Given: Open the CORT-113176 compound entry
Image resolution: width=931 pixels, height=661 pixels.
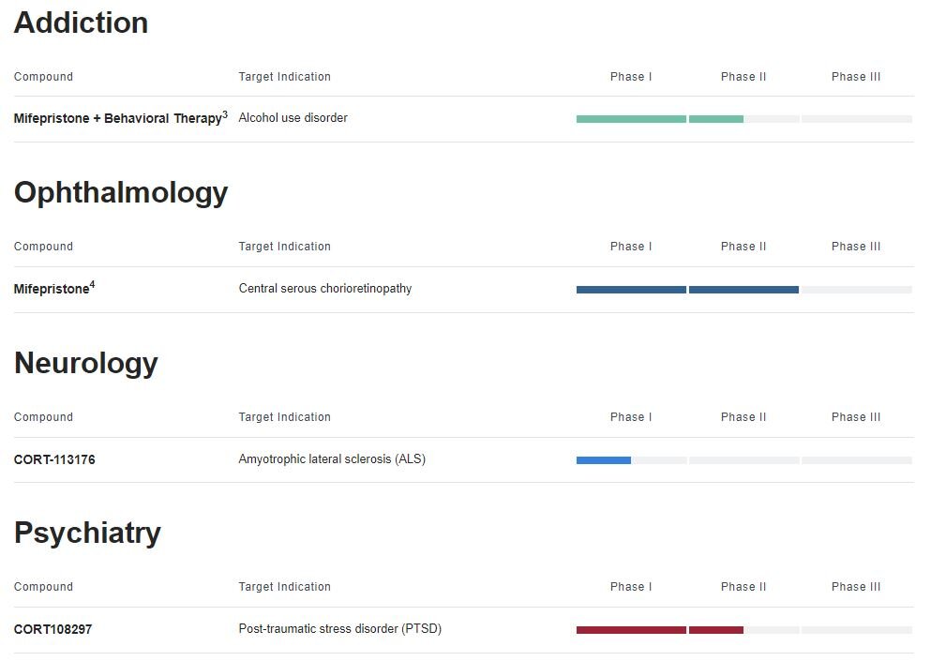Looking at the screenshot, I should click(x=54, y=459).
